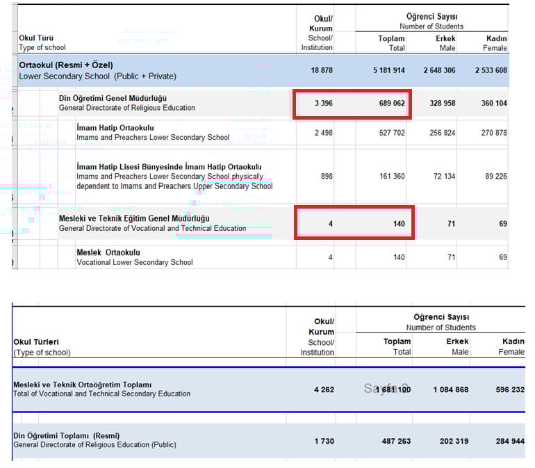
Task: Click the male students value 2 648 306
Action: 439,70
